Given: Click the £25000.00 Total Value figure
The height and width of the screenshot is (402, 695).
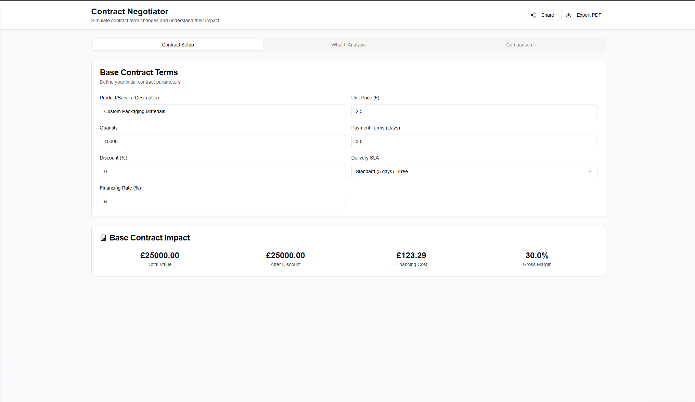Looking at the screenshot, I should click(x=160, y=255).
